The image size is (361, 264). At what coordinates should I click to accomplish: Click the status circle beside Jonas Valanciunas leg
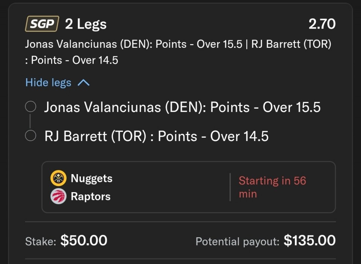[x=30, y=107]
